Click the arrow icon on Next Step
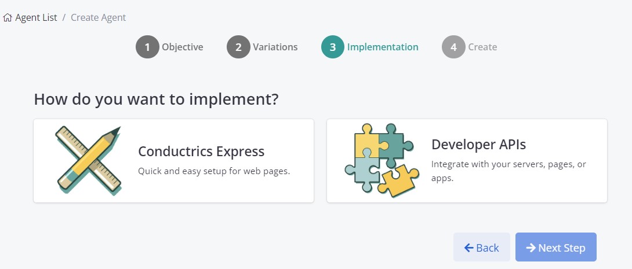 (x=531, y=248)
